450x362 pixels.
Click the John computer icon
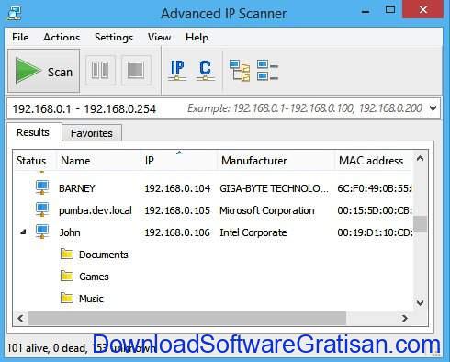click(x=42, y=232)
